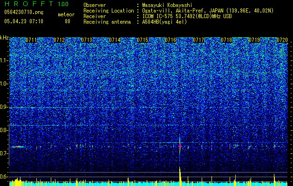This screenshot has width=293, height=186.
Task: Click the meteor count value 88
Action: 68,21
